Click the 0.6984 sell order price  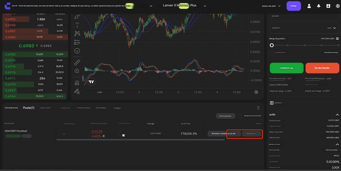click(x=10, y=37)
